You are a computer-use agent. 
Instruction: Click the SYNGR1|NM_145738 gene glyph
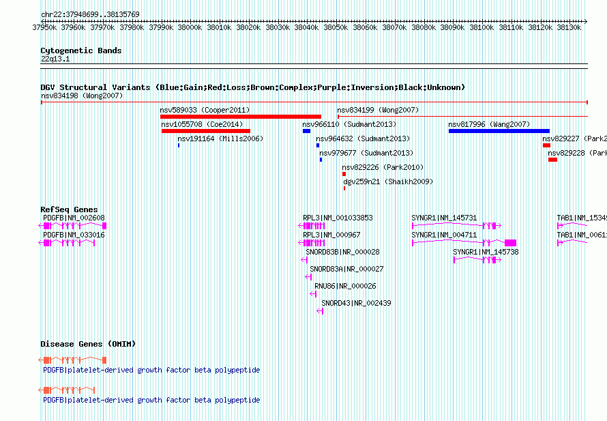(477, 260)
